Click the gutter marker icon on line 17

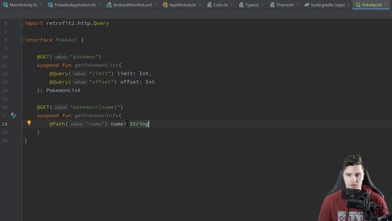13,115
